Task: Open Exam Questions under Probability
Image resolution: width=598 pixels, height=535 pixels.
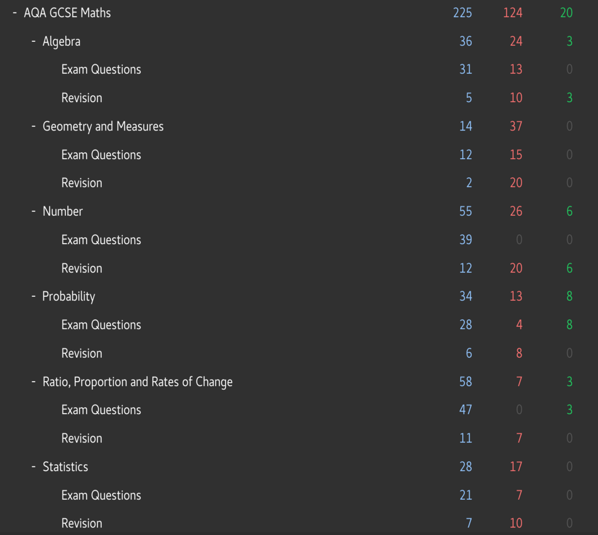Action: point(101,325)
